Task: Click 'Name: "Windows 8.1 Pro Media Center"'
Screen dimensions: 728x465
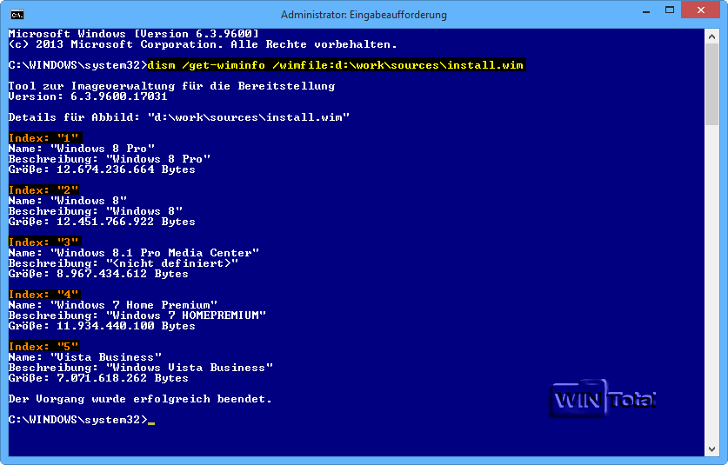Action: click(134, 253)
